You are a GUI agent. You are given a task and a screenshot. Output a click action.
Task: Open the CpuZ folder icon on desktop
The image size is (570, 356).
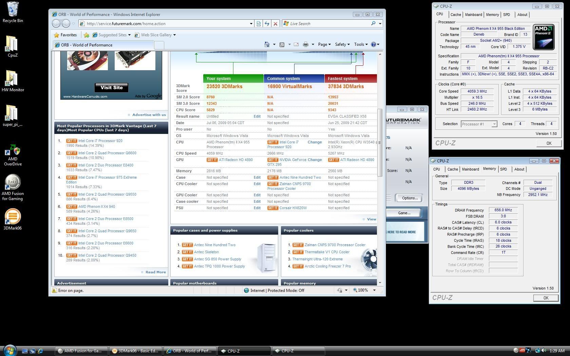13,46
